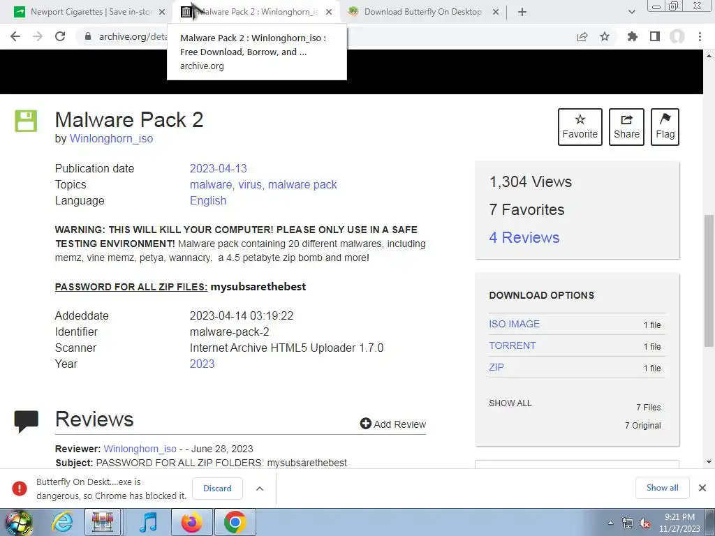Download the ISO IMAGE option
This screenshot has width=715, height=536.
click(515, 324)
